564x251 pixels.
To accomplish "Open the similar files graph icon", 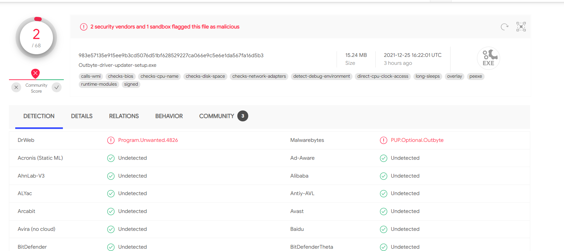I will pos(521,27).
